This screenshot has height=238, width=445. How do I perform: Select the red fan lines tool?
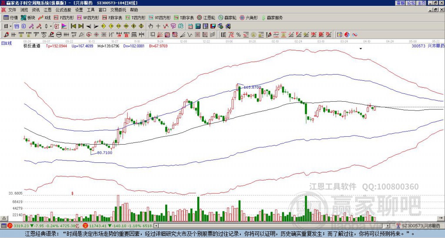coord(160,35)
